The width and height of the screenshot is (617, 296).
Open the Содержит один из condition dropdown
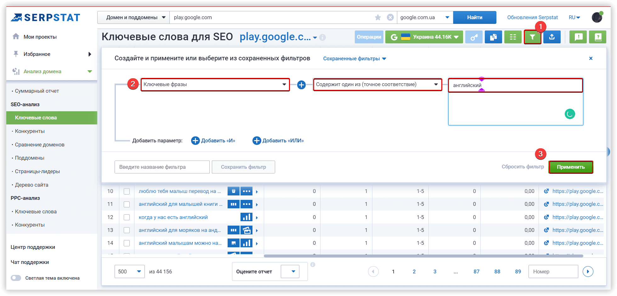(377, 85)
